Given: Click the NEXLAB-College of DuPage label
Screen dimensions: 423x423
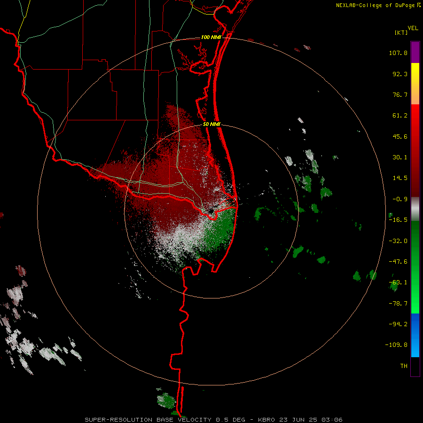Looking at the screenshot, I should 375,5.
